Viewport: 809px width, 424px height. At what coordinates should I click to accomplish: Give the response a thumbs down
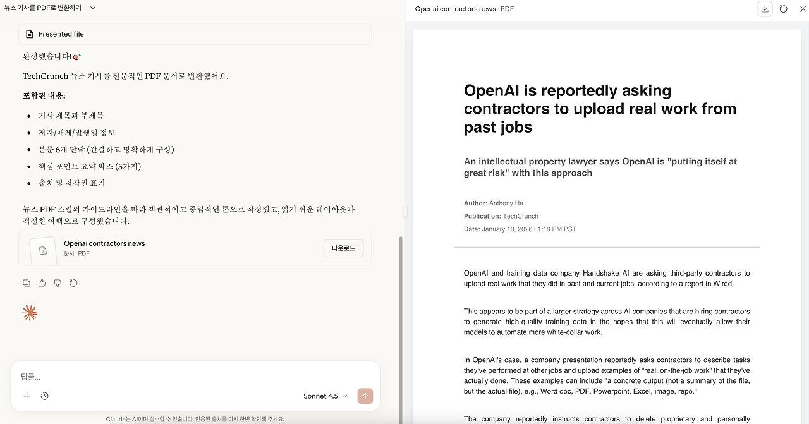tap(58, 283)
